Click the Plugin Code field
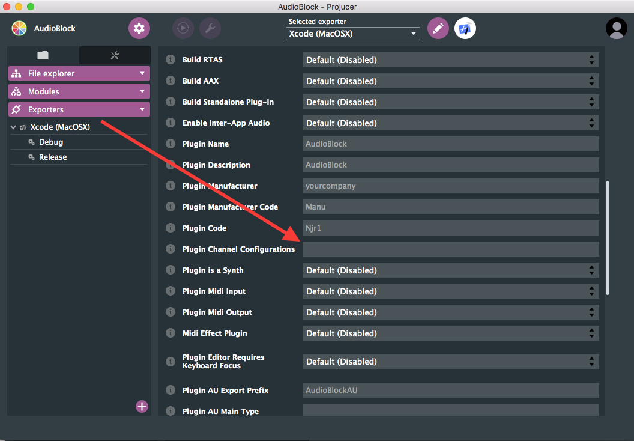 450,228
